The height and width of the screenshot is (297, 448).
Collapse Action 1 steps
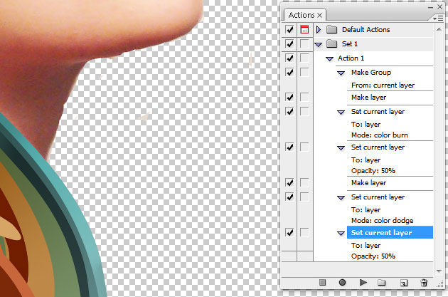330,58
